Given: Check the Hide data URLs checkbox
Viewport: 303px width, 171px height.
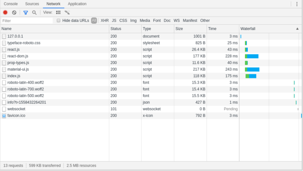Looking at the screenshot, I should pos(58,21).
